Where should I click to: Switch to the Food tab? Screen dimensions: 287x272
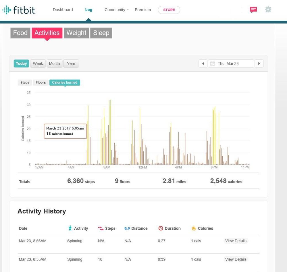point(20,33)
